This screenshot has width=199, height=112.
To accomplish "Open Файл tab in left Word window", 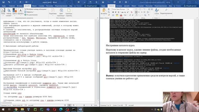I will [x=4, y=6].
